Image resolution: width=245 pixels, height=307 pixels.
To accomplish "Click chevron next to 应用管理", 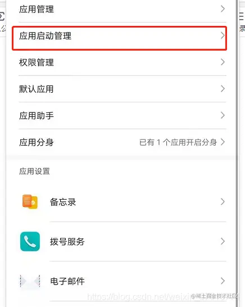I will [223, 9].
